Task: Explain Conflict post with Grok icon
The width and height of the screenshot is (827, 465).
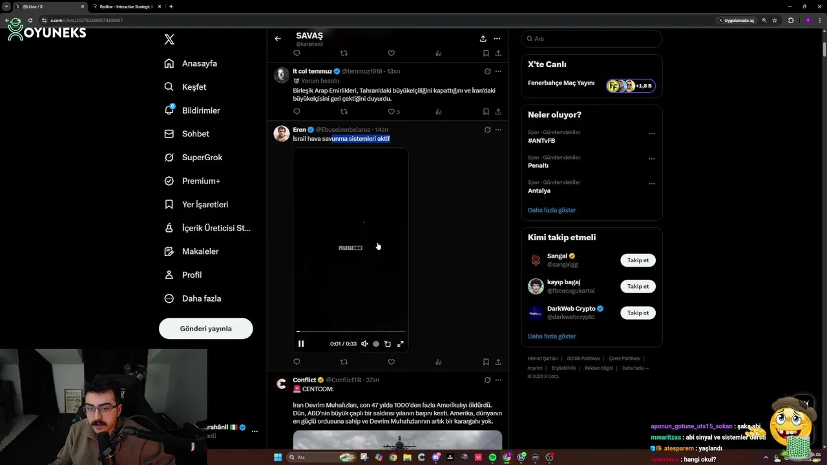Action: pos(487,380)
